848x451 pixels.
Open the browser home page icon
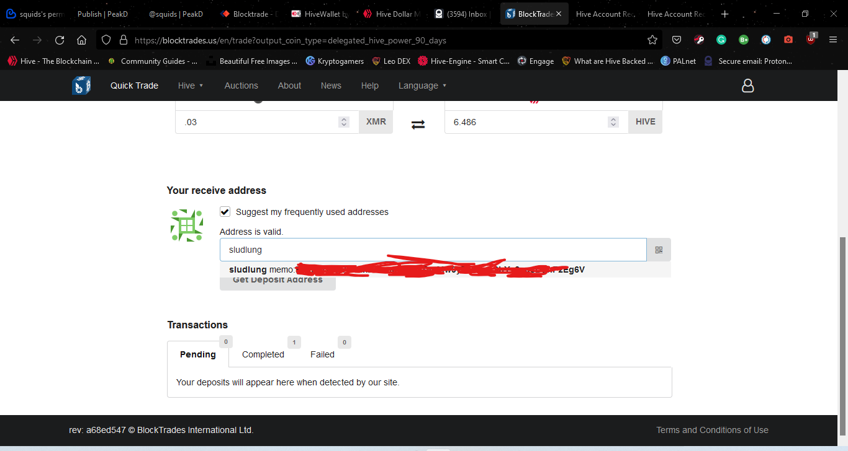(x=82, y=40)
